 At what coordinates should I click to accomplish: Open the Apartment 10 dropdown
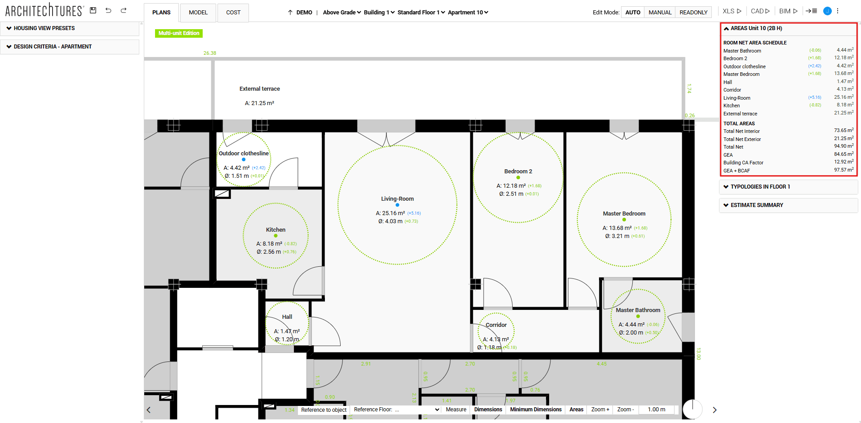[467, 12]
